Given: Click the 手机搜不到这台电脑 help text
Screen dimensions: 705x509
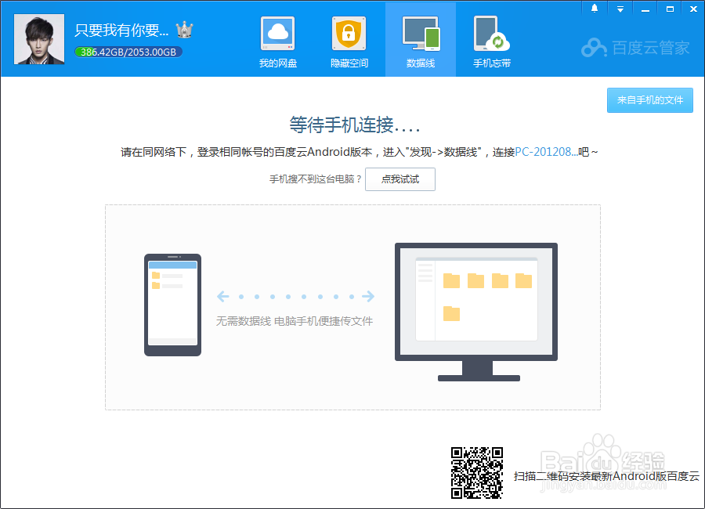Looking at the screenshot, I should pyautogui.click(x=313, y=179).
